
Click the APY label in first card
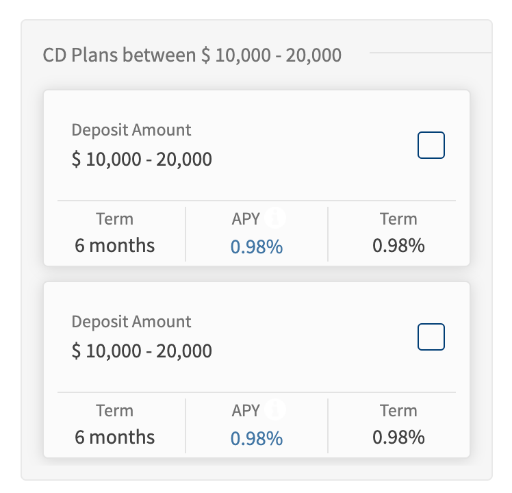coord(246,218)
